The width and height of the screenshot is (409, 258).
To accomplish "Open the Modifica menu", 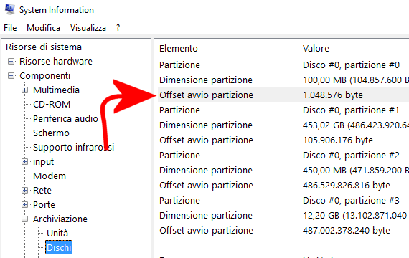I will pos(43,28).
